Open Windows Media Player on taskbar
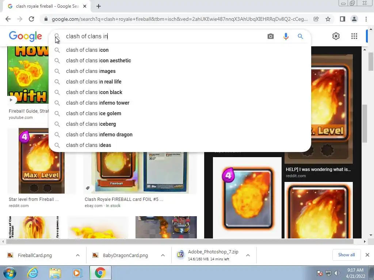This screenshot has width=374, height=280. pyautogui.click(x=77, y=273)
